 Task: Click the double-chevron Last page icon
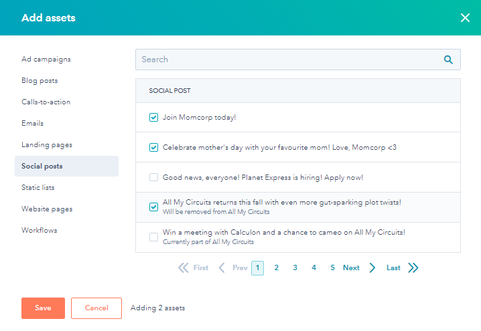[x=413, y=267]
